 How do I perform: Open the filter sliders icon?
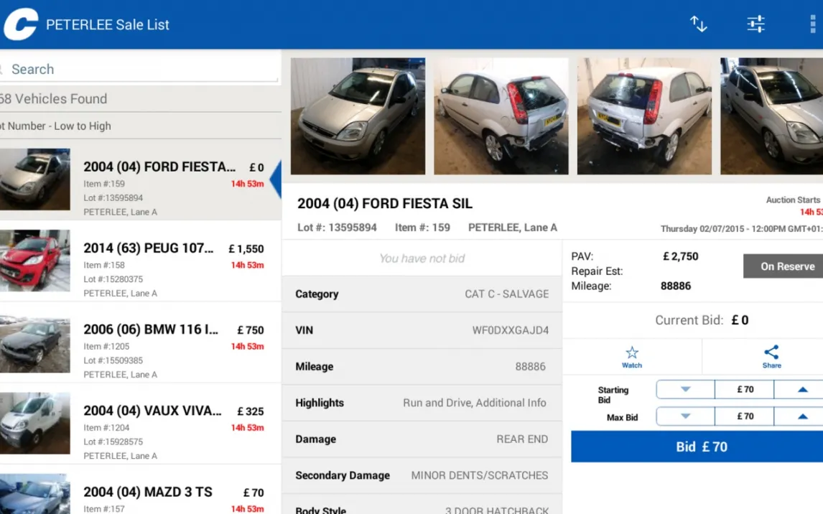tap(755, 24)
